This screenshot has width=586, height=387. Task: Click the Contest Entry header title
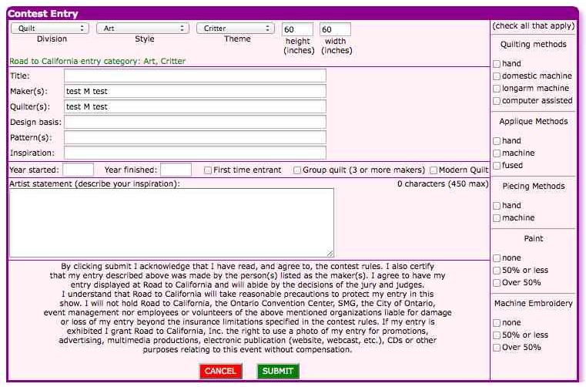click(42, 14)
